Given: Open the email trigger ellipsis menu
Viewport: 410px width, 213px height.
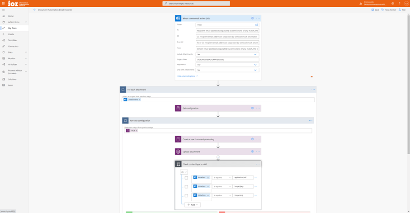Looking at the screenshot, I should coord(258,19).
